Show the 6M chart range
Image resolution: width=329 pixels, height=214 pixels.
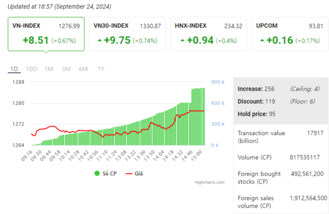pyautogui.click(x=83, y=69)
